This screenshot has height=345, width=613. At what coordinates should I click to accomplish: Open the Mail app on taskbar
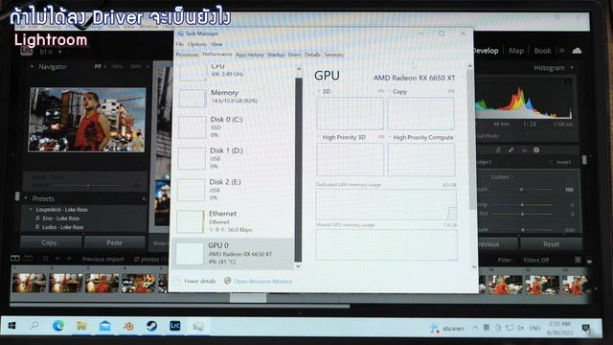pyautogui.click(x=104, y=326)
